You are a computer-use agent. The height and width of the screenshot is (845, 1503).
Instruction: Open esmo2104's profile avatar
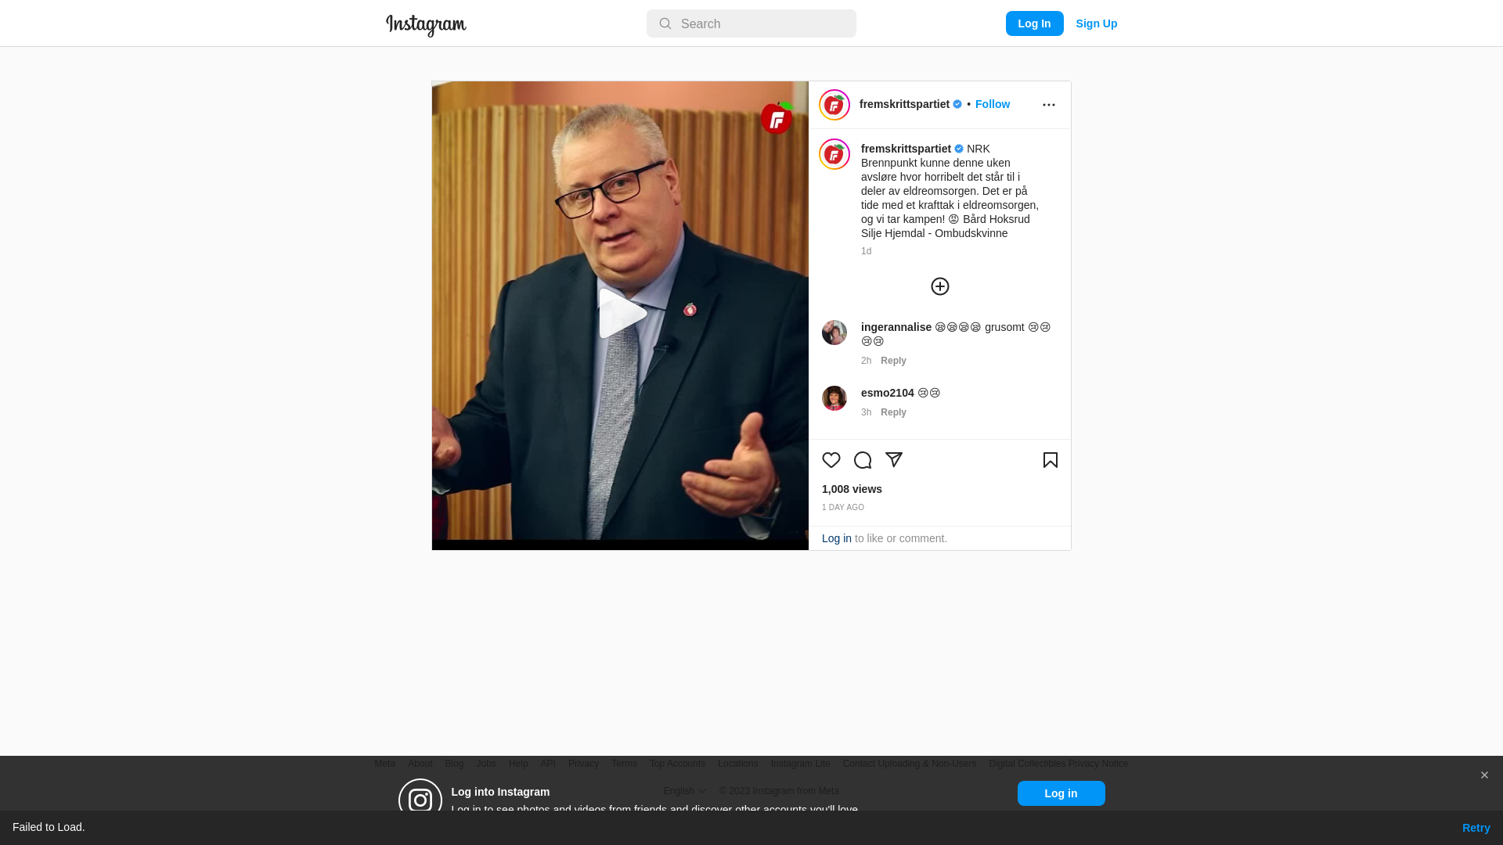point(834,398)
